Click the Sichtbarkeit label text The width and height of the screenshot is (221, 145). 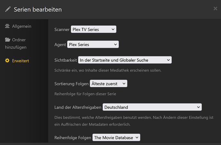coord(66,60)
